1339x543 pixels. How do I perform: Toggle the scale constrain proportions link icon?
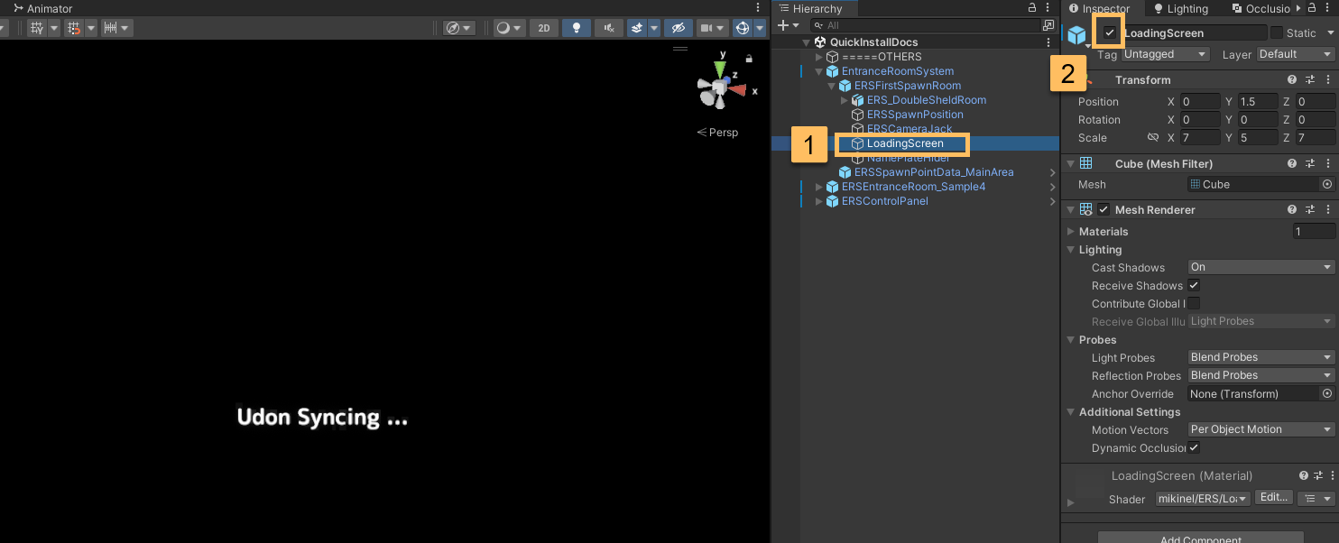tap(1152, 138)
